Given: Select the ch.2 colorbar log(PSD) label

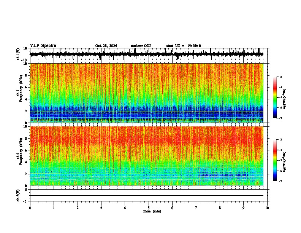Looking at the screenshot, I should (x=285, y=162).
